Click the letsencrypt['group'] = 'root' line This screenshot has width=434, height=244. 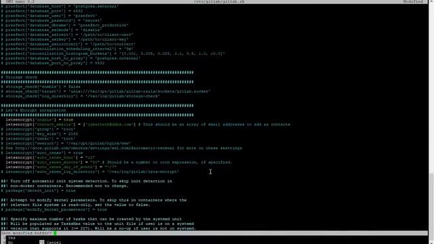(38, 129)
